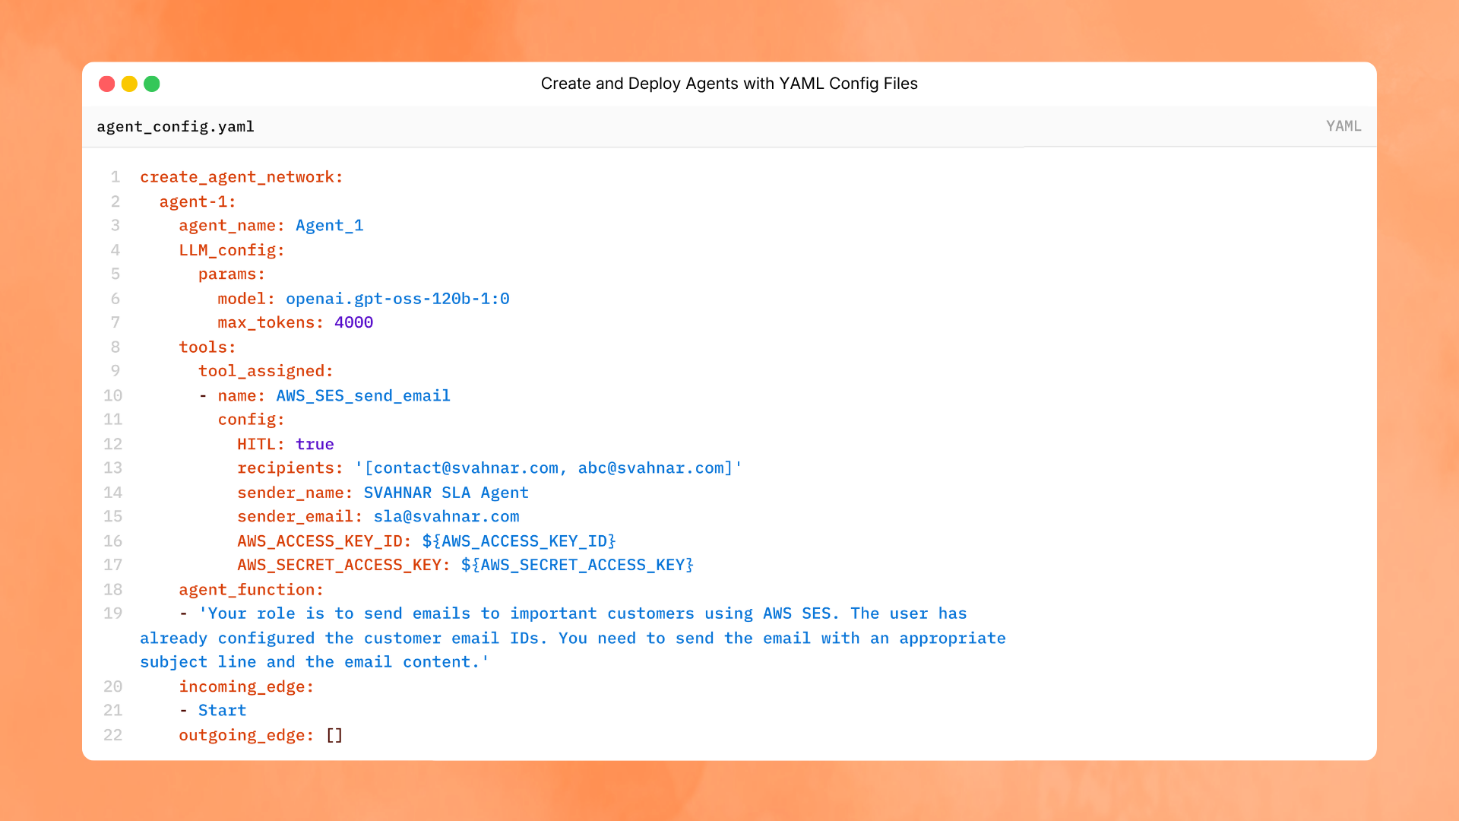Click the window title about YAML Config Files

729,84
